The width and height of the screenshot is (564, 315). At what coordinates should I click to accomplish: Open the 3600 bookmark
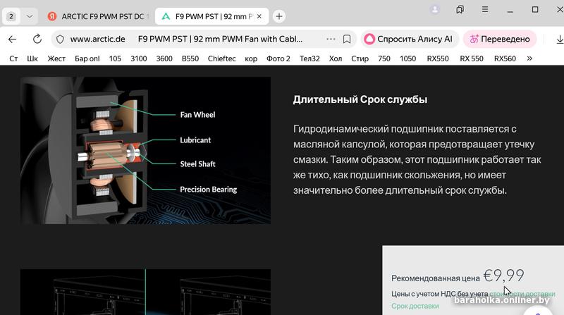click(164, 58)
